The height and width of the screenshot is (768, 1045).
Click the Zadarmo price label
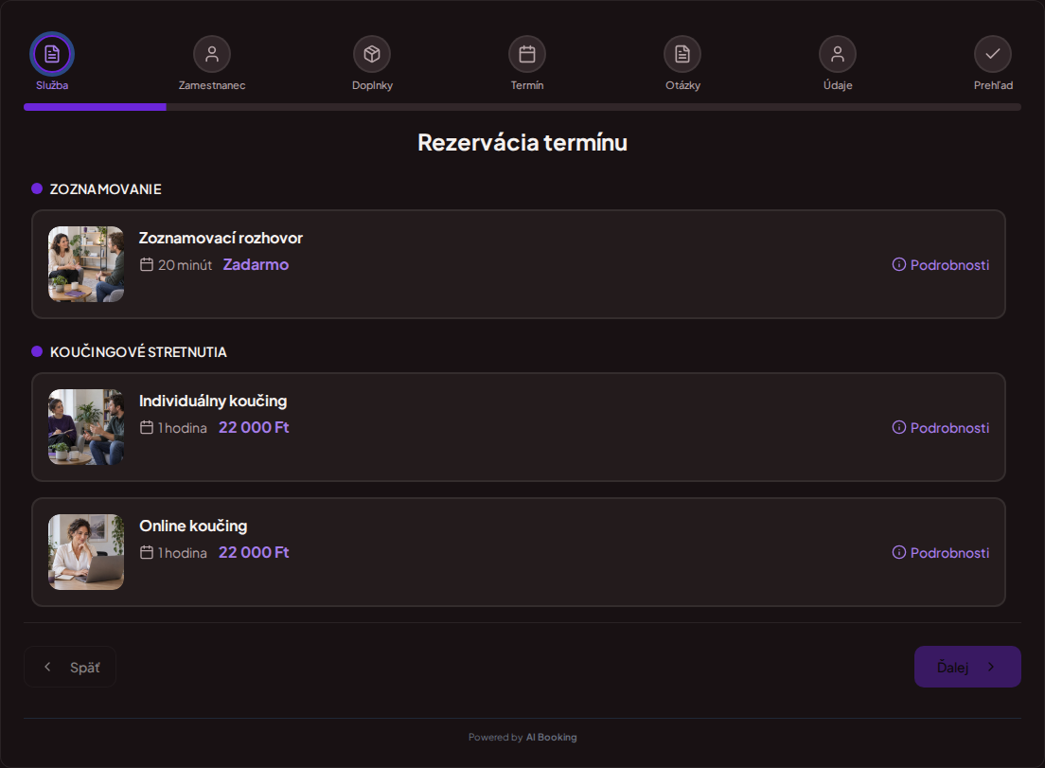256,264
